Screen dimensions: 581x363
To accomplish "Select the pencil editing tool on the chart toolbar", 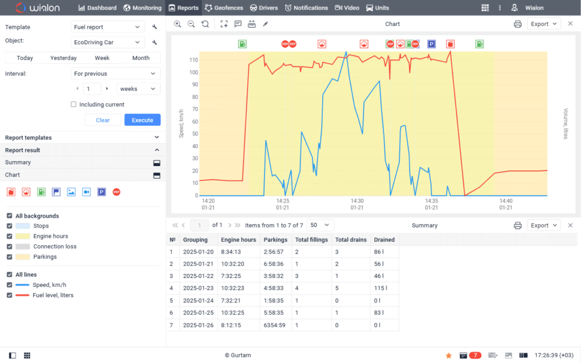I will [x=265, y=24].
